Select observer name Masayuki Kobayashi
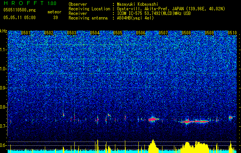This screenshot has height=153, width=241. coord(138,4)
